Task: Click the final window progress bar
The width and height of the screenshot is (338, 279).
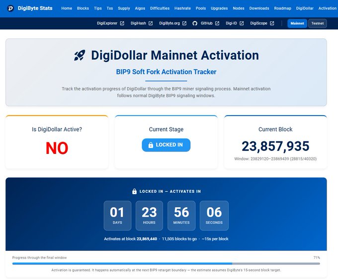Action: click(x=166, y=264)
